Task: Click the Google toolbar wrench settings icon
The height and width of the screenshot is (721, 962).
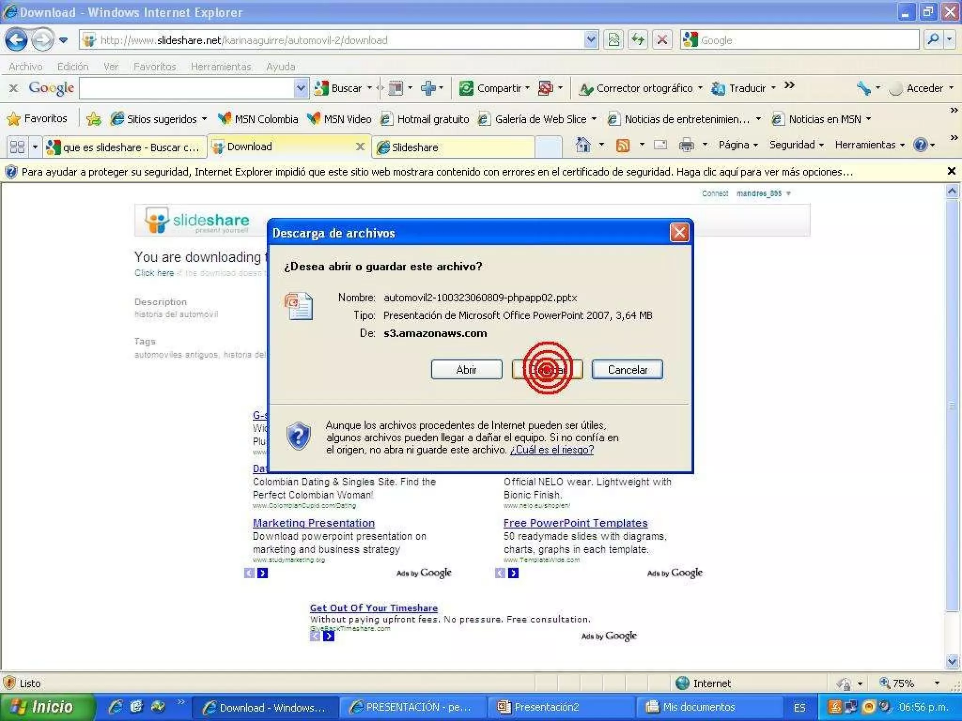Action: pyautogui.click(x=863, y=88)
